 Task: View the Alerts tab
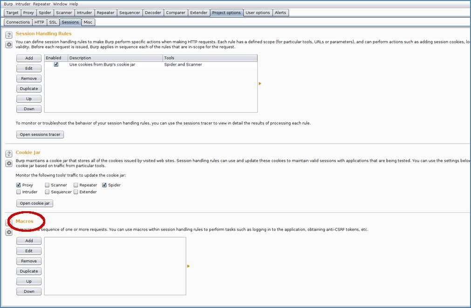280,13
